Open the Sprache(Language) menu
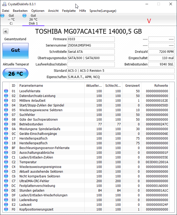Screen dimensions: 177x215 click(x=103, y=11)
